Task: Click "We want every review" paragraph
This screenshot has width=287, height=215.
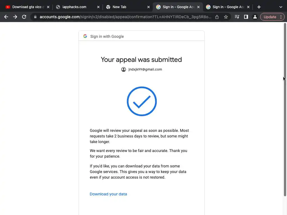Action: click(x=138, y=153)
